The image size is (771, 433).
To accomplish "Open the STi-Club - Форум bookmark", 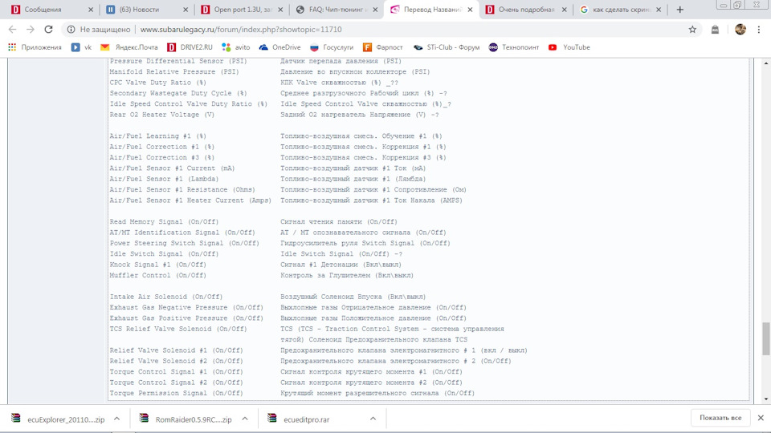I will [447, 47].
